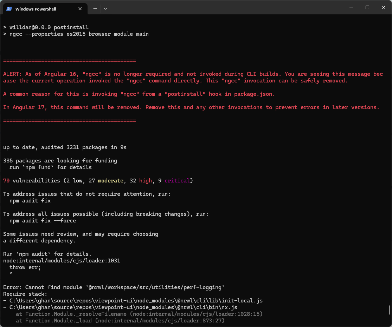The image size is (392, 327).
Task: Click the yellow 'moderate' word
Action: [110, 181]
